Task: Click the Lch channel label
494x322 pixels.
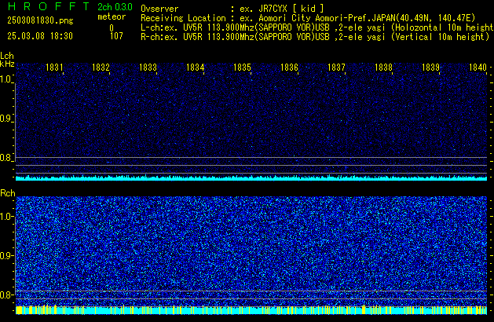Action: point(7,56)
